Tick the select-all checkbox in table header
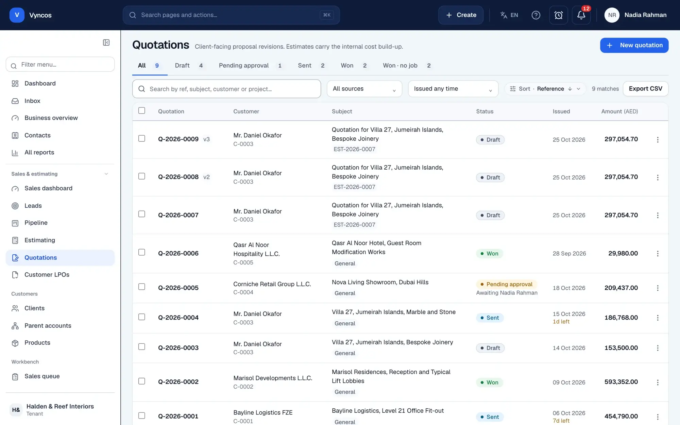 point(142,111)
